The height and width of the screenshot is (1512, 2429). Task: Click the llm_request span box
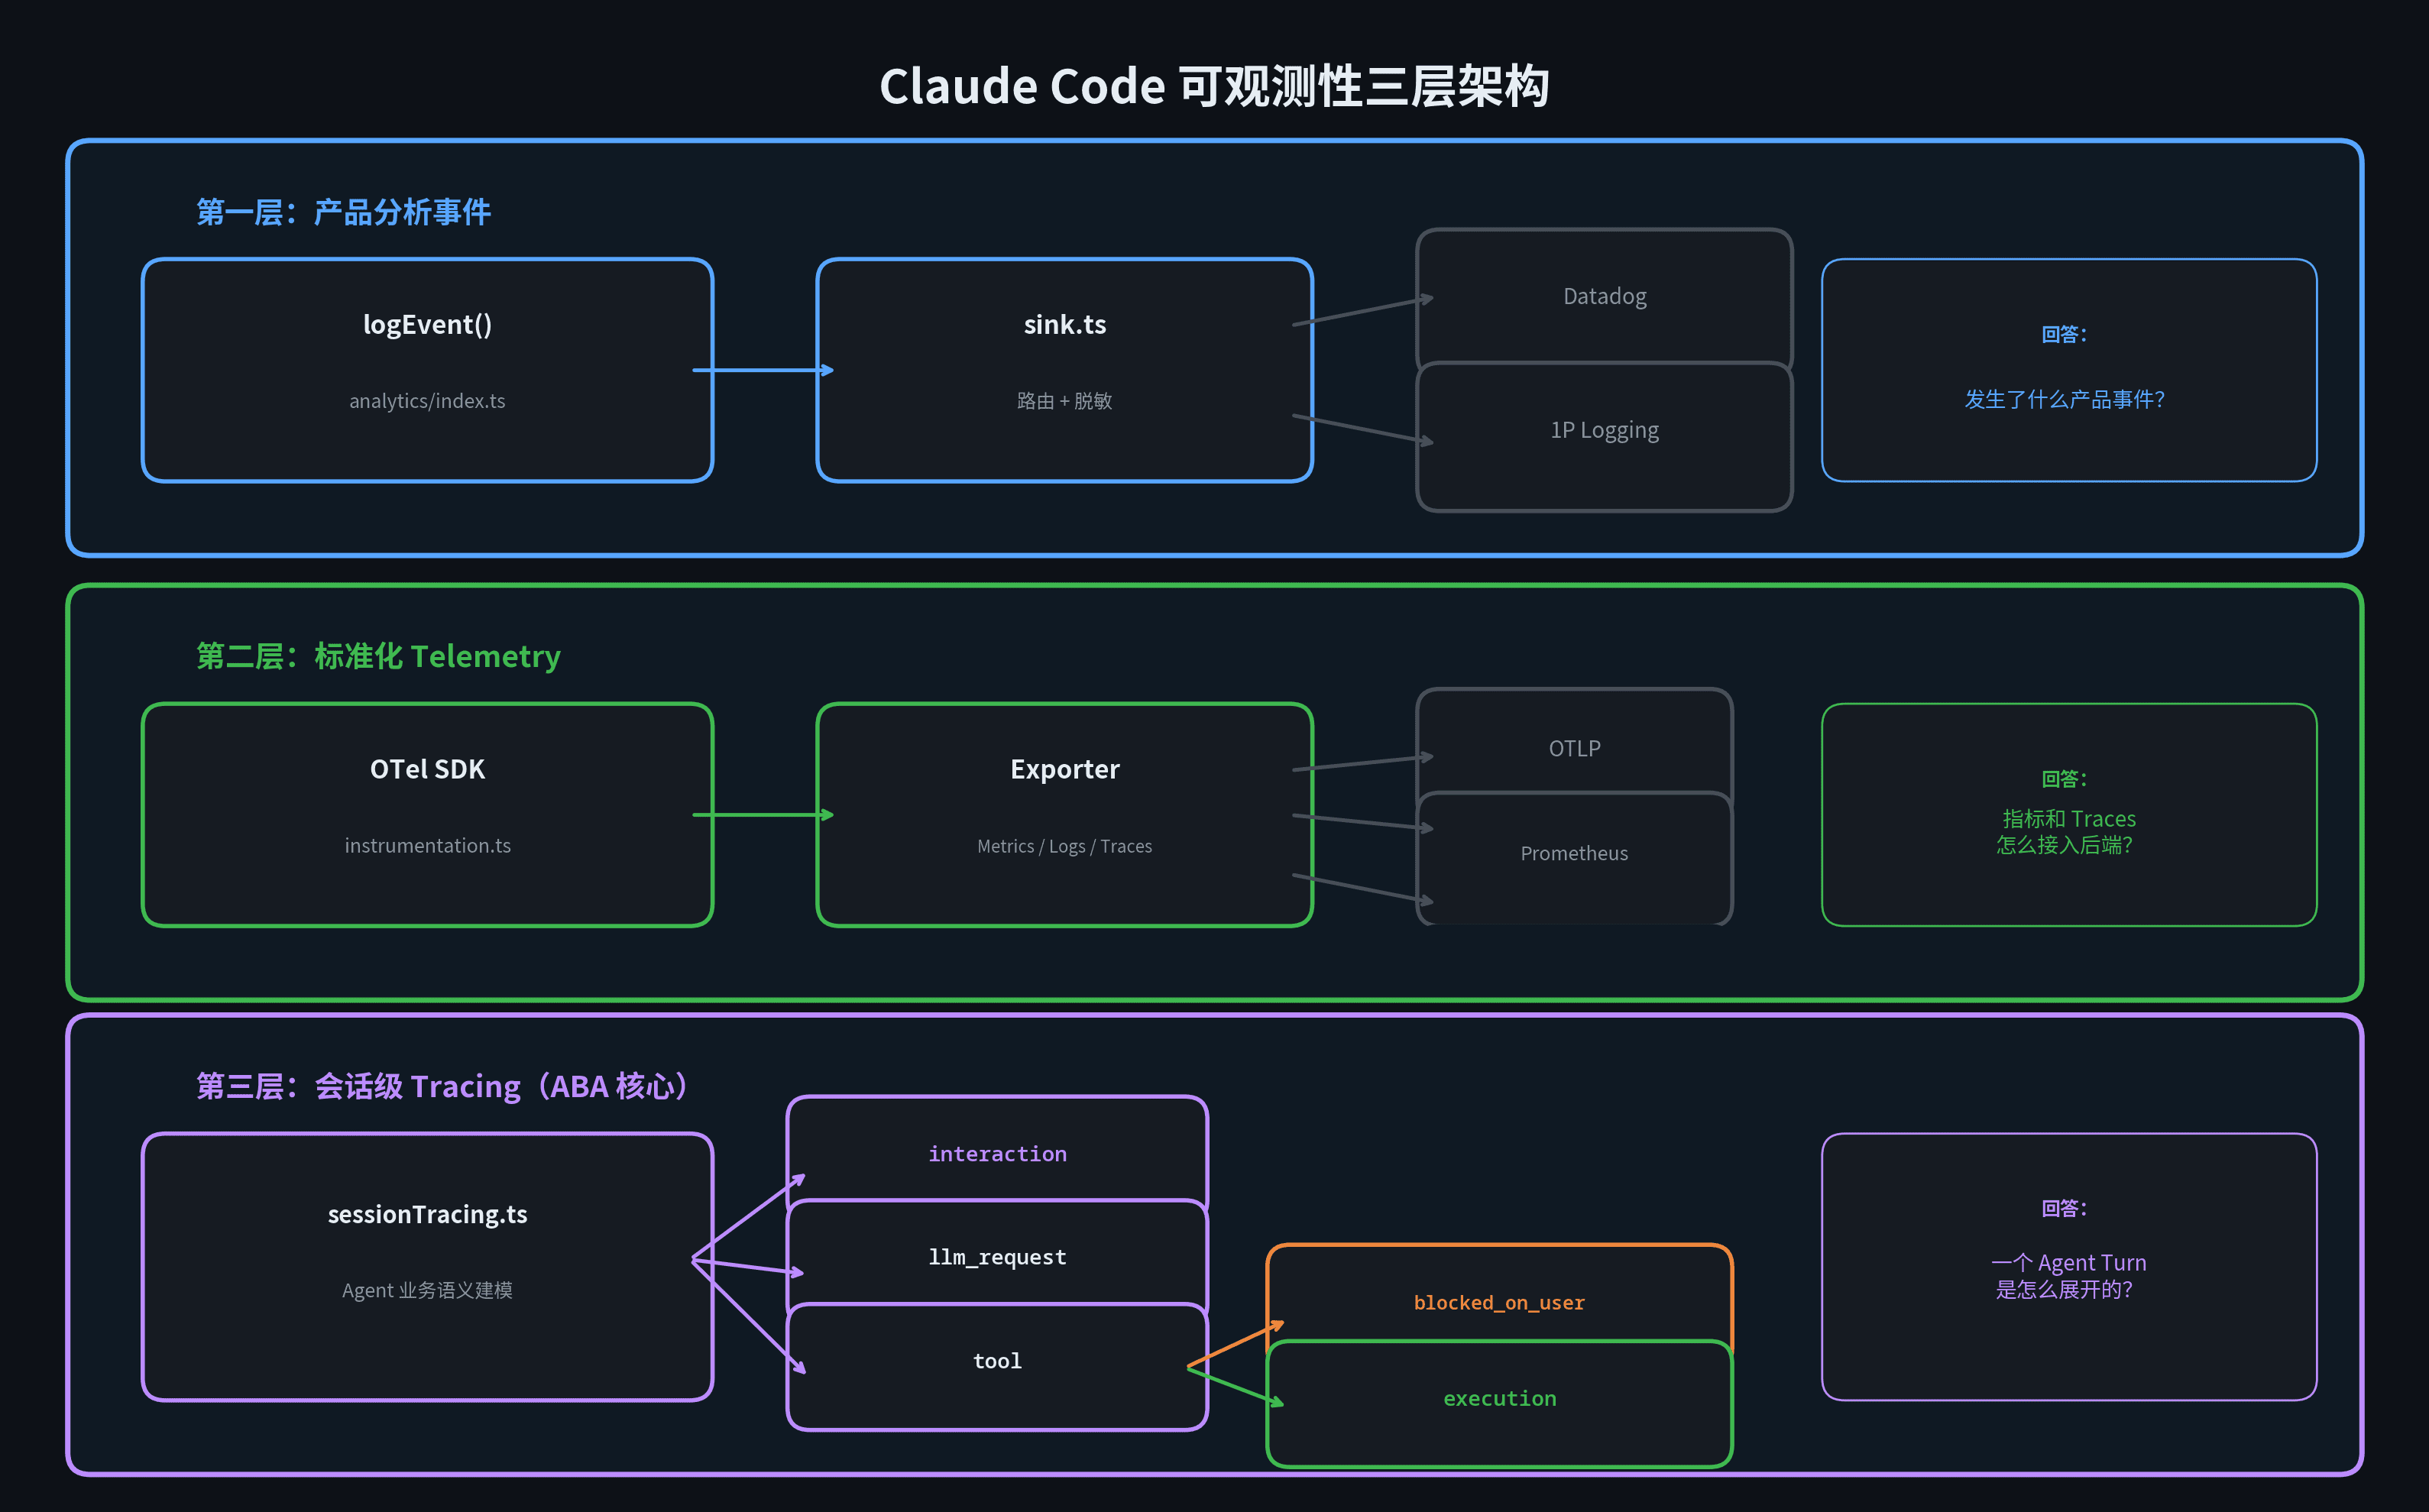997,1256
